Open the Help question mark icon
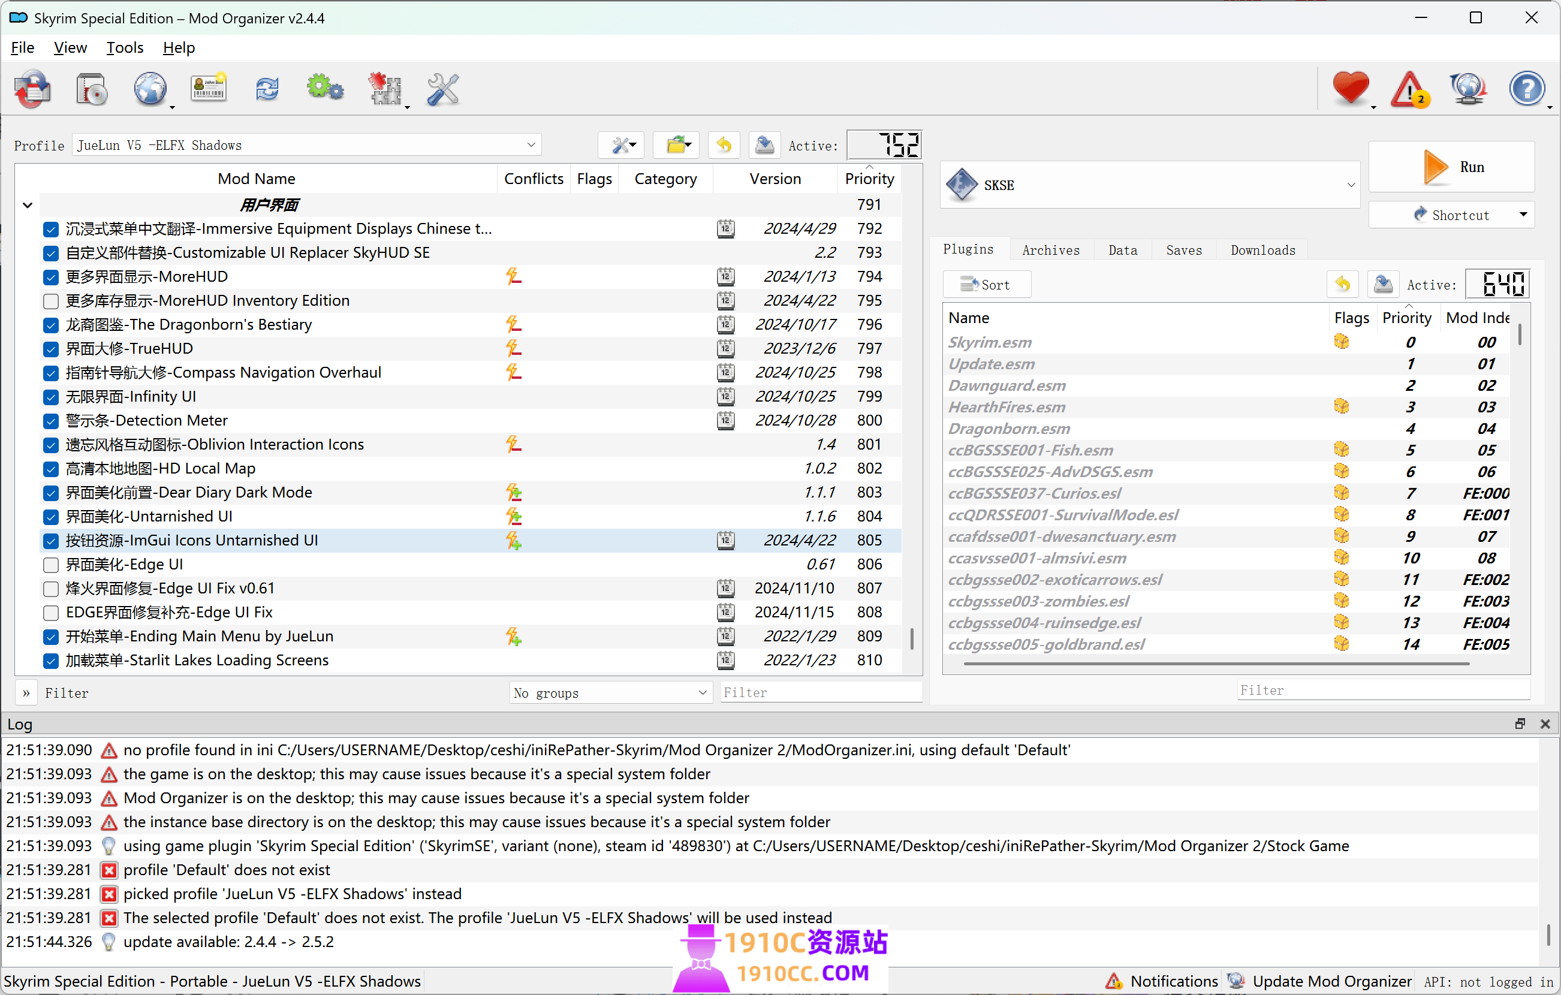Viewport: 1561px width, 995px height. pyautogui.click(x=1527, y=89)
